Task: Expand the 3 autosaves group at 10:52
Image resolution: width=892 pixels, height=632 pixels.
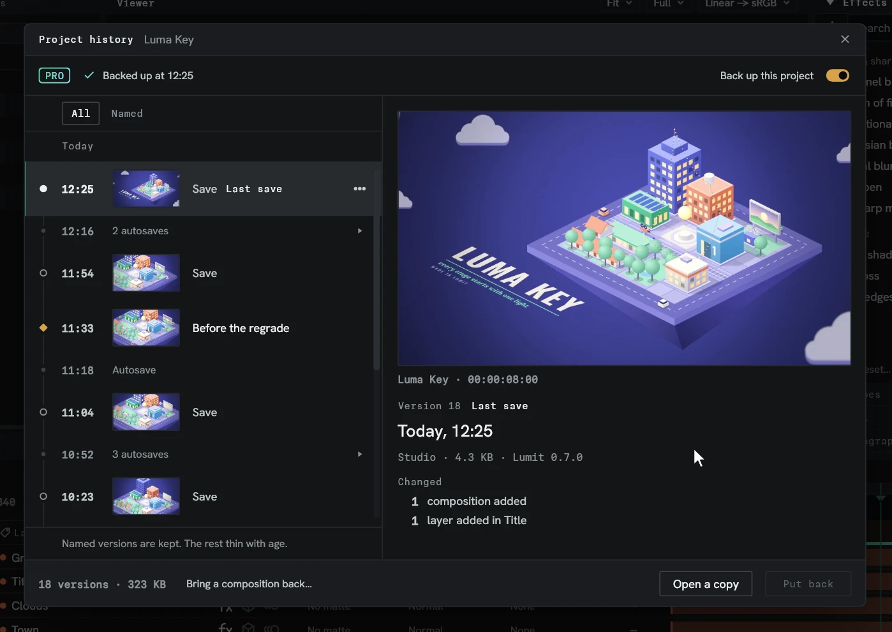Action: [360, 455]
